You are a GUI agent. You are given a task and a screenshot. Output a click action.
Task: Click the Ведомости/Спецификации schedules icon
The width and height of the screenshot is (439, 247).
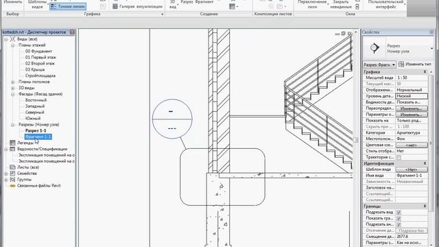tap(12, 150)
